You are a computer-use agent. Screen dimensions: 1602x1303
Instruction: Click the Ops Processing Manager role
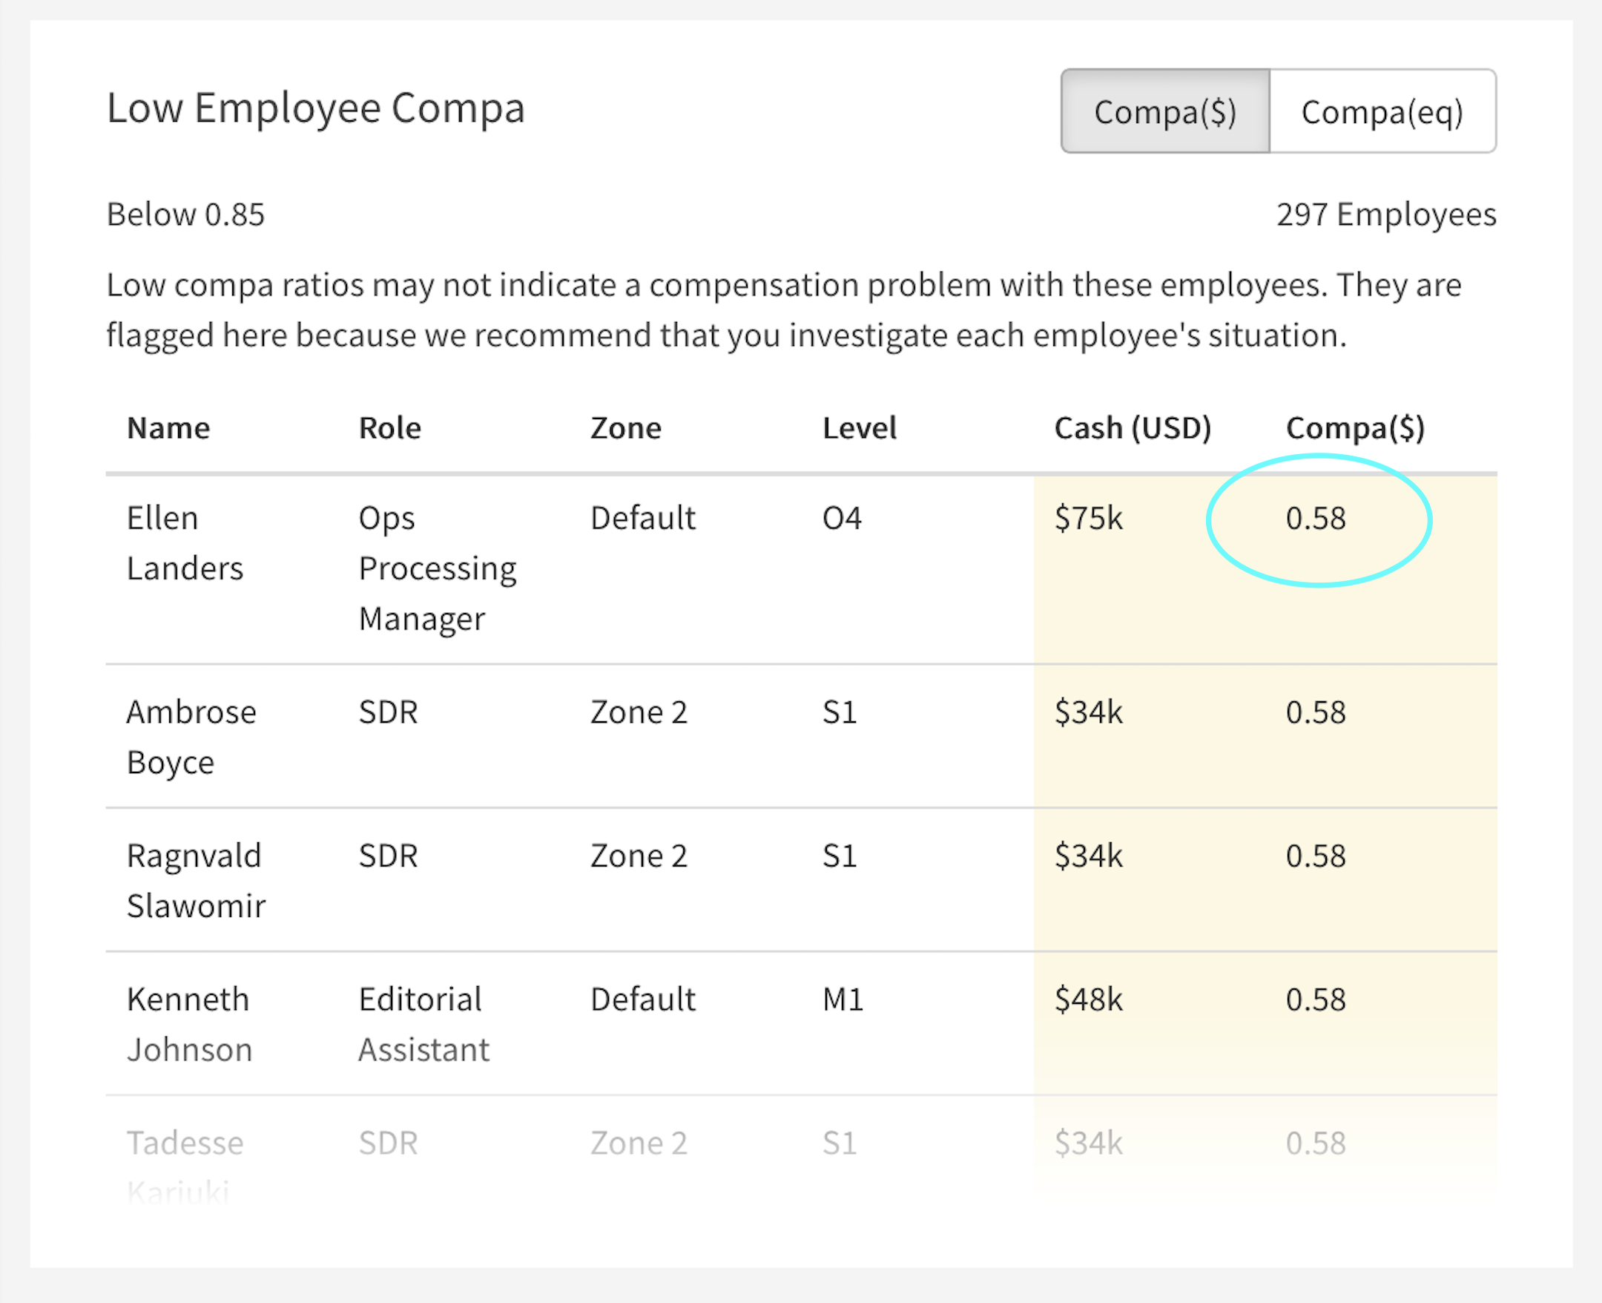[438, 569]
